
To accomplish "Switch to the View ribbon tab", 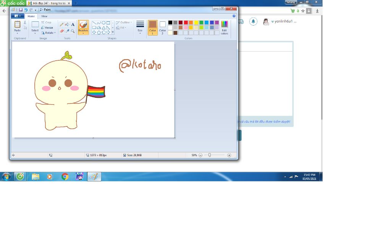I will pos(44,16).
